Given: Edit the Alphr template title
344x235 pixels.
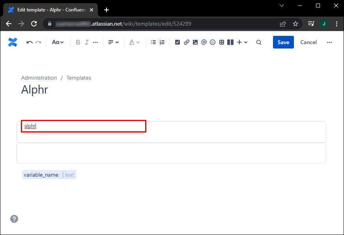Looking at the screenshot, I should [x=35, y=90].
